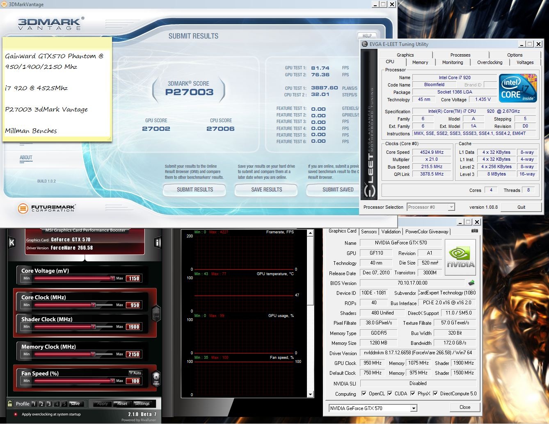The height and width of the screenshot is (424, 549).
Task: Click the Intel Core i7 badge in E-LEET
Action: [518, 88]
